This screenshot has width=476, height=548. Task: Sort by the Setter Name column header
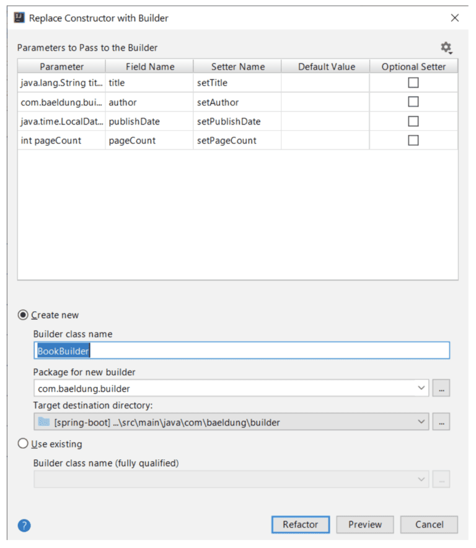(x=237, y=66)
